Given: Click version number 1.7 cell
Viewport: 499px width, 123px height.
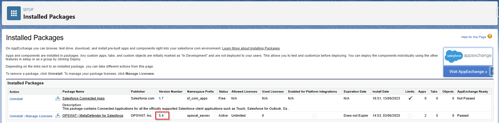Looking at the screenshot, I should 161,98.
